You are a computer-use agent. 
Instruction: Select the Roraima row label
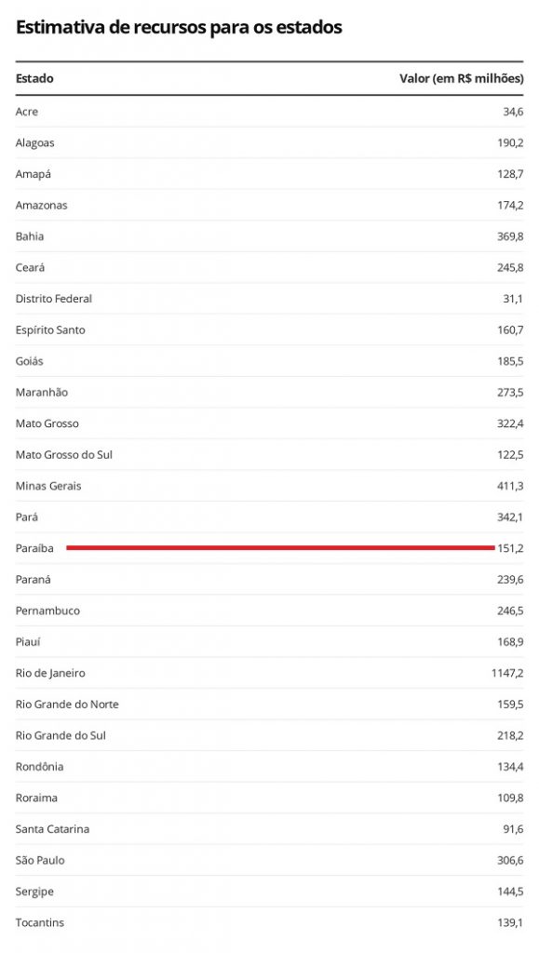(36, 798)
